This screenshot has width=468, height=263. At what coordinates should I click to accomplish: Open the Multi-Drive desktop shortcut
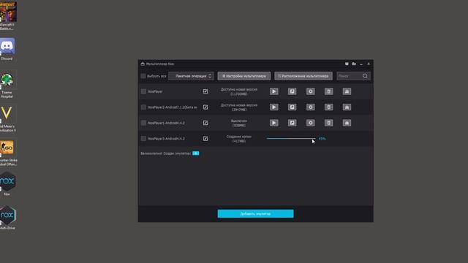7,218
